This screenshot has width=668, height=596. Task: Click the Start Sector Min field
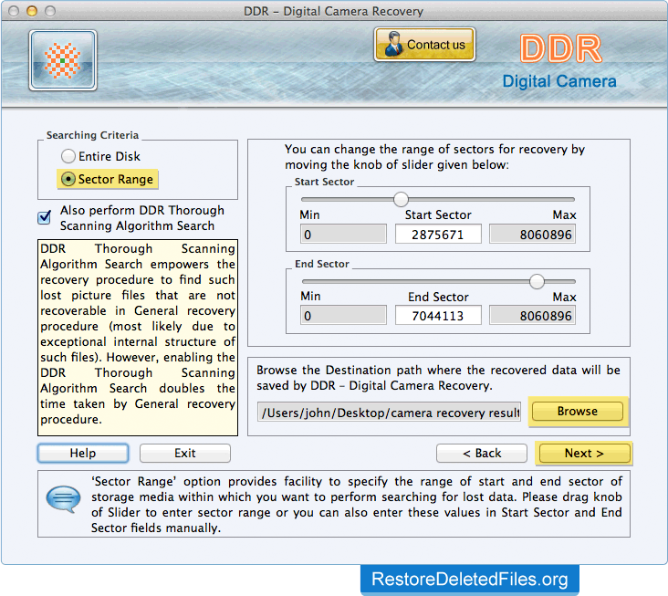click(343, 235)
